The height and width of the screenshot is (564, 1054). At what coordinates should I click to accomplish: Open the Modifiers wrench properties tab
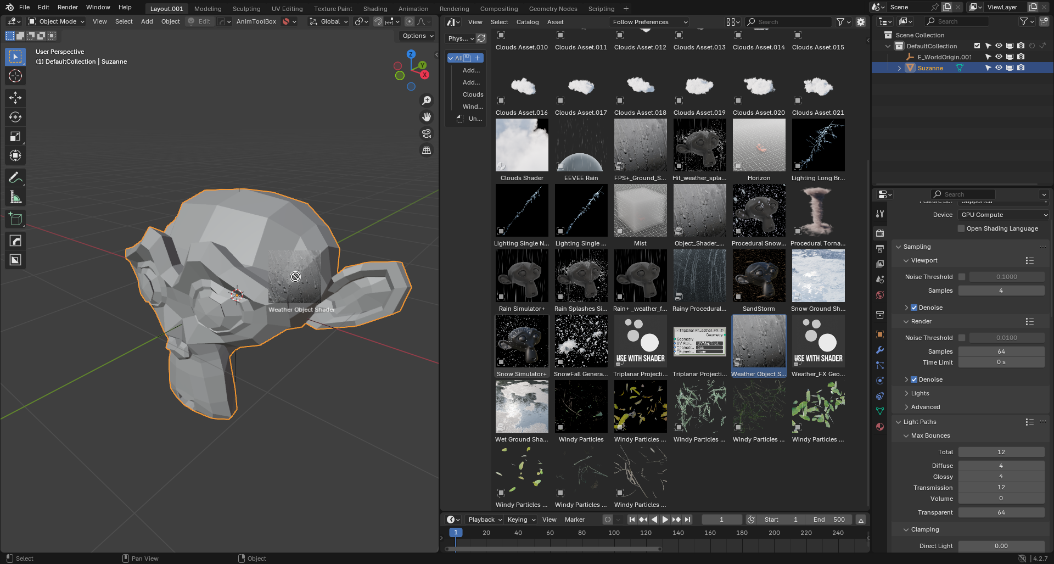pyautogui.click(x=880, y=350)
